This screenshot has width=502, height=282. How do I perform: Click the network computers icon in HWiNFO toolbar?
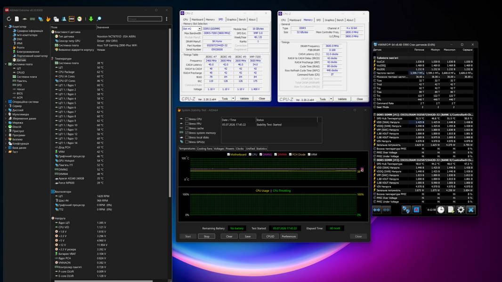406,210
